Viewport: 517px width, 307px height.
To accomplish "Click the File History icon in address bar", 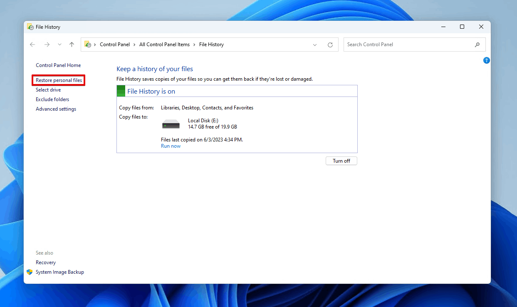I will 88,45.
